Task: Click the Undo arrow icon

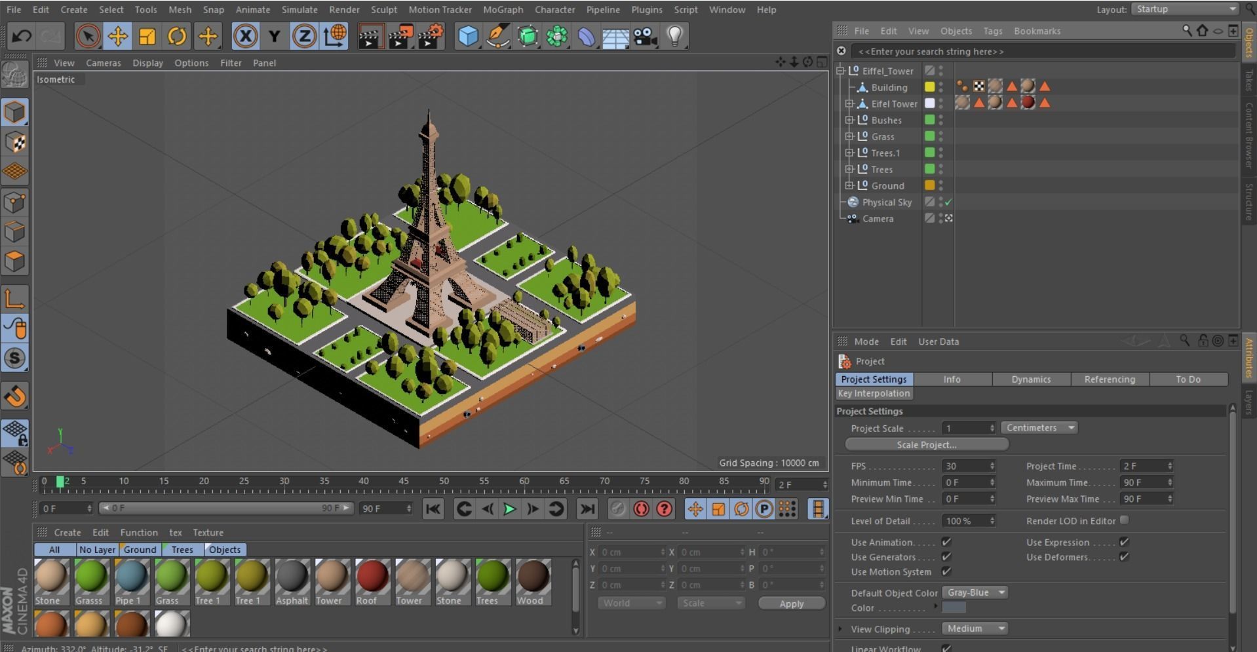Action: point(22,36)
